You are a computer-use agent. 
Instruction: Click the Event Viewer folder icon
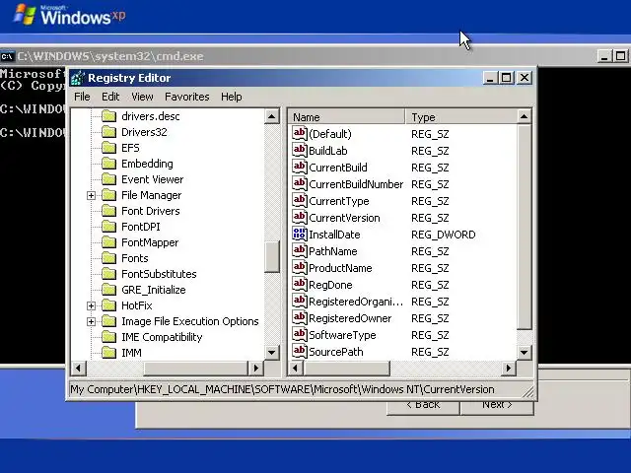click(108, 179)
